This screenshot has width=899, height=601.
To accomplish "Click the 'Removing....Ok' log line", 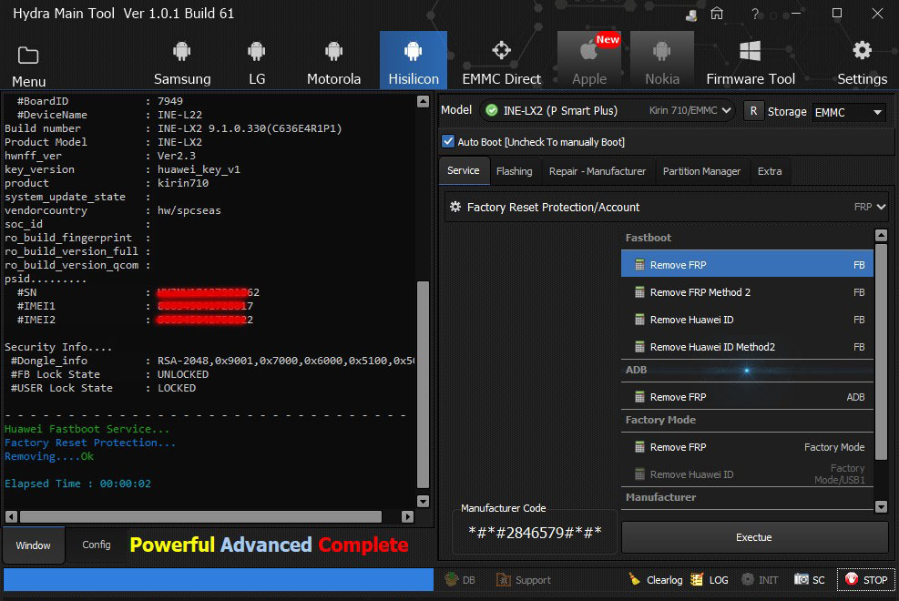I will [x=49, y=456].
